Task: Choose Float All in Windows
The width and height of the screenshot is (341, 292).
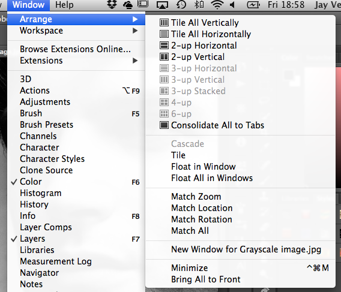Action: pyautogui.click(x=212, y=178)
